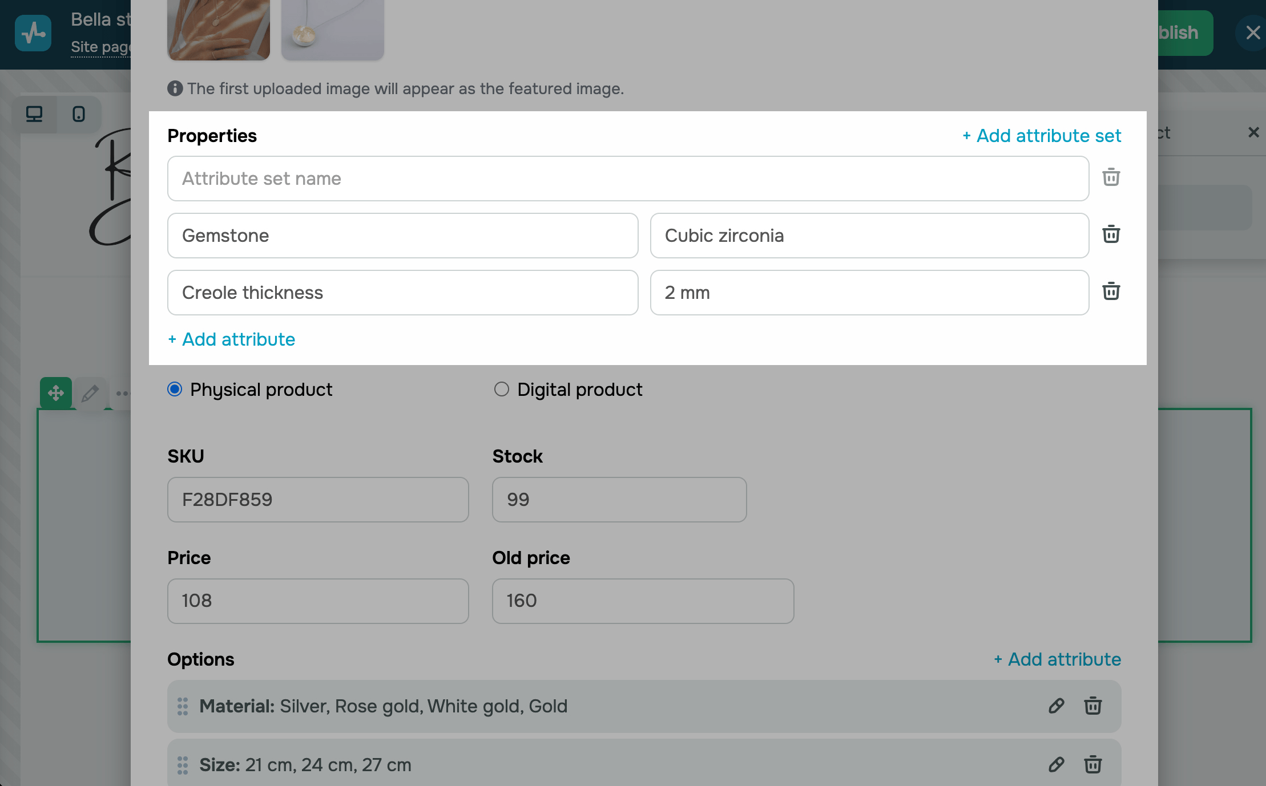1266x786 pixels.
Task: Switch to desktop preview mode
Action: pyautogui.click(x=34, y=114)
